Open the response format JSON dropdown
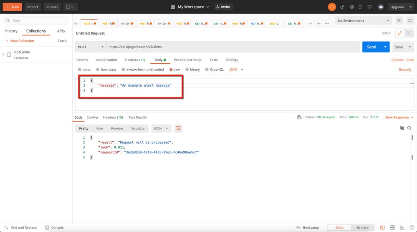417x232 pixels. coord(161,128)
